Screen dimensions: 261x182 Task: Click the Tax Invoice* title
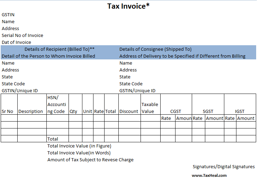128,6
